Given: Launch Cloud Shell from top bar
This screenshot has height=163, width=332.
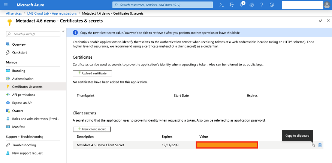Looking at the screenshot, I should [221, 4].
